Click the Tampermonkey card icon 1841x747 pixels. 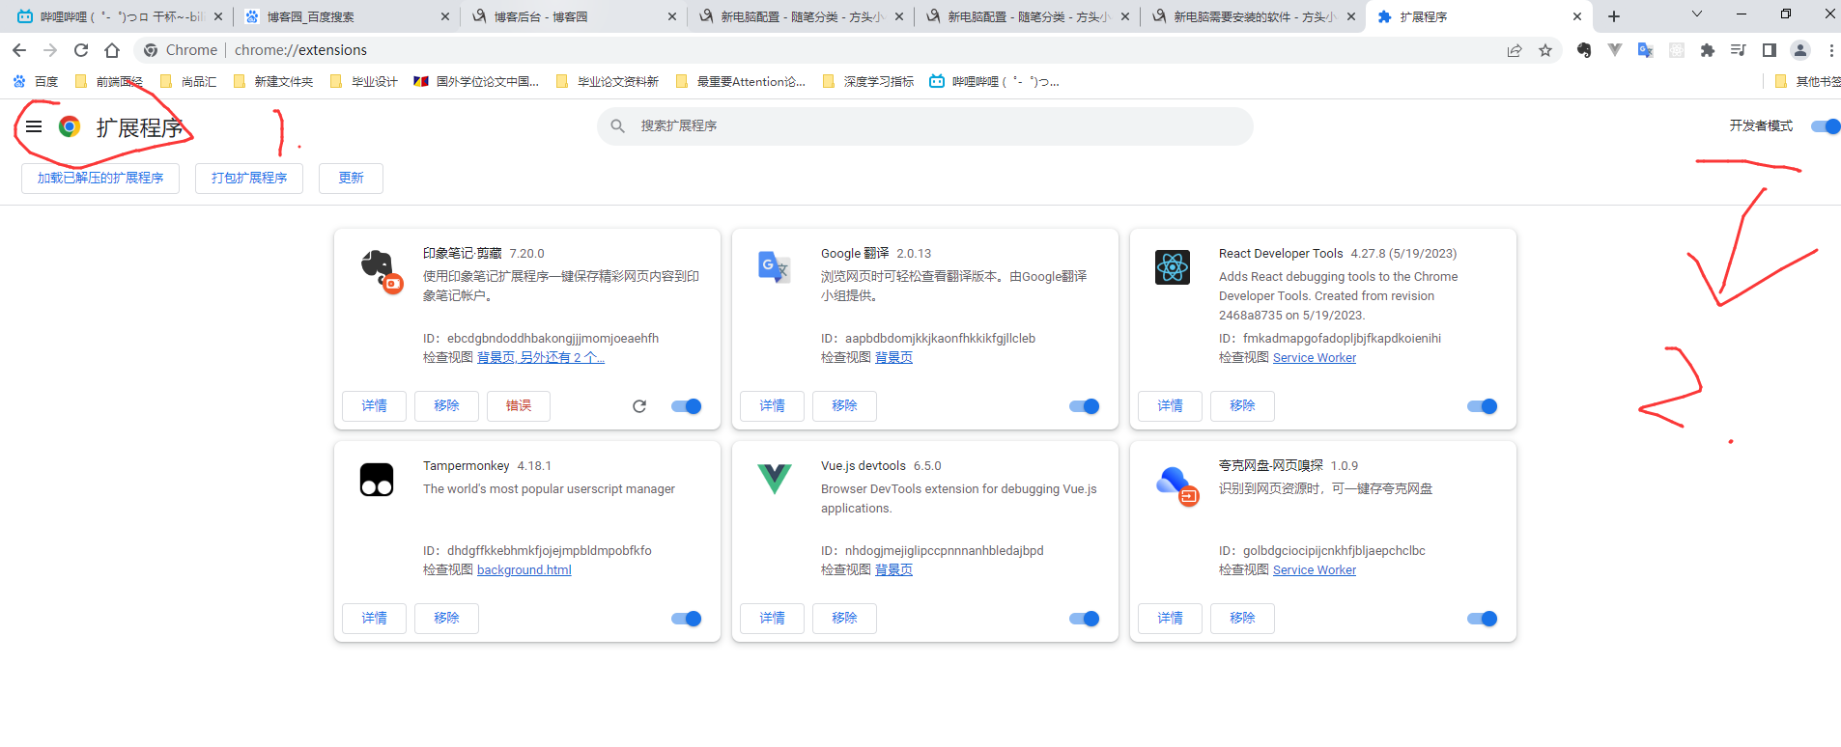(377, 479)
